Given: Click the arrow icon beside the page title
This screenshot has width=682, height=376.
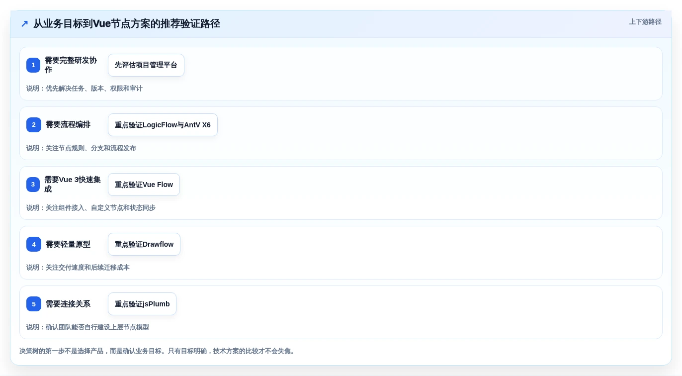Looking at the screenshot, I should tap(24, 24).
